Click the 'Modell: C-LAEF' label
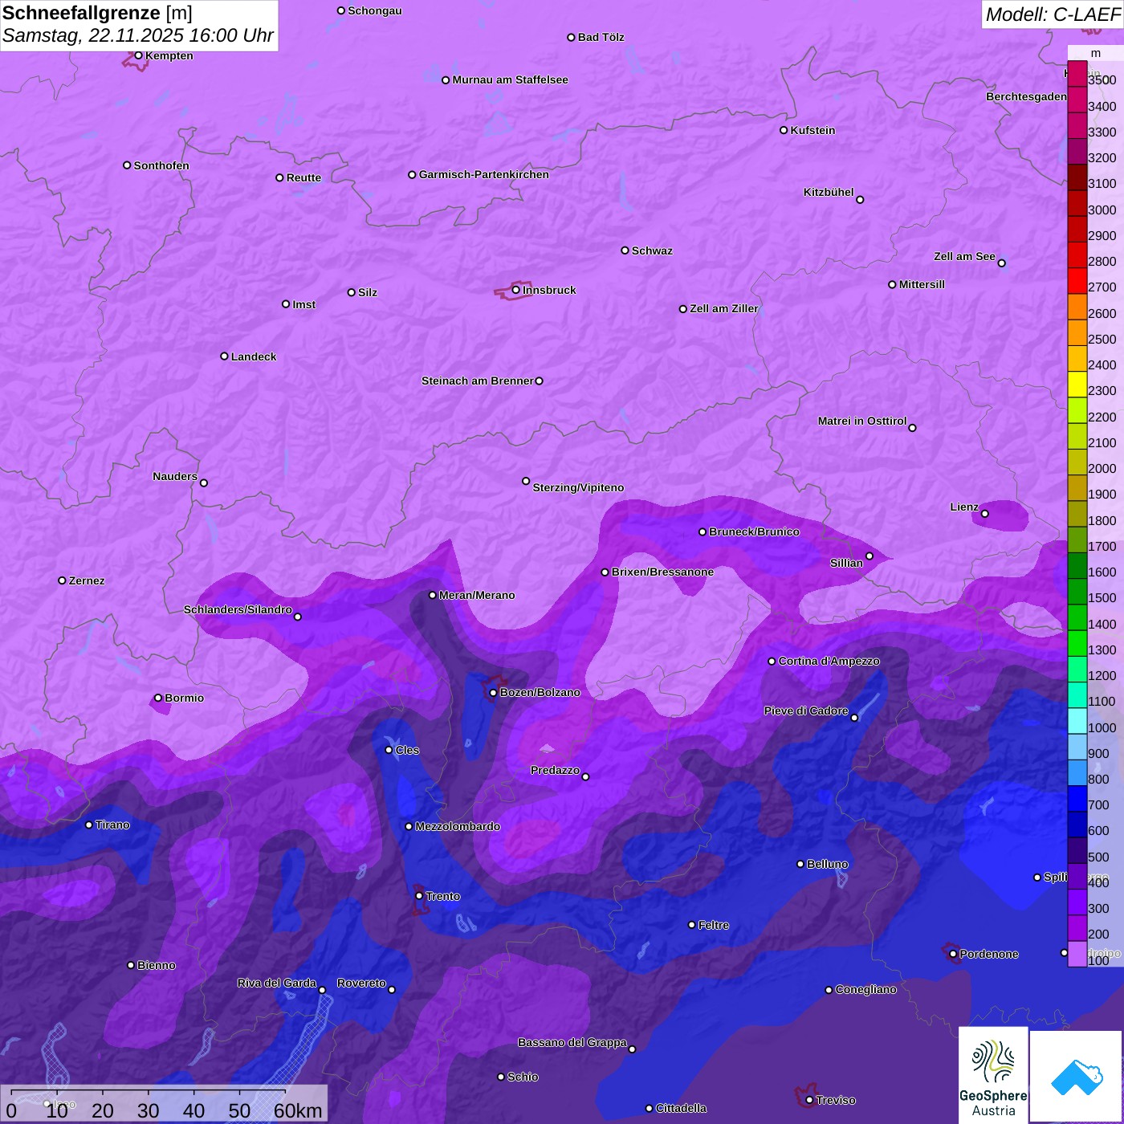The width and height of the screenshot is (1124, 1124). (1053, 14)
